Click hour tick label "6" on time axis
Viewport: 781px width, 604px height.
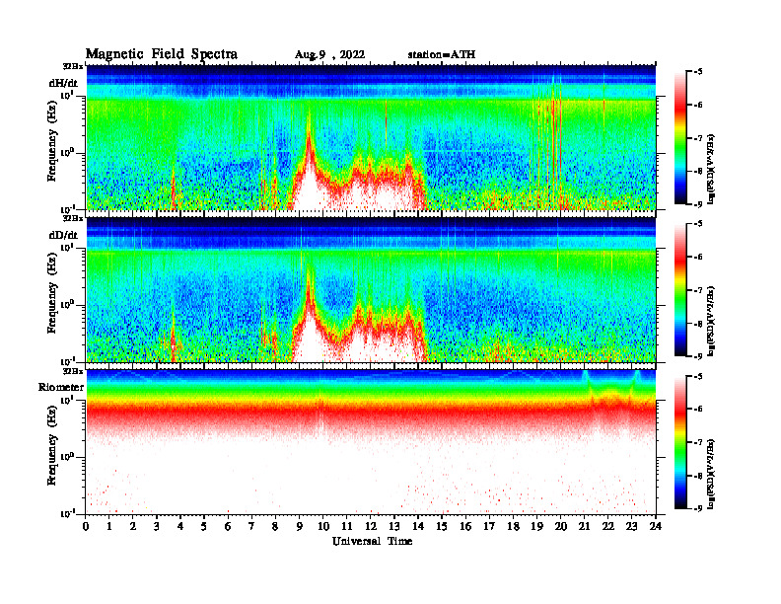pos(228,527)
